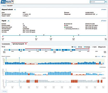Image resolution: width=108 pixels, height=93 pixels.
Task: Click the value 4. Group 4
Action: 26,16
